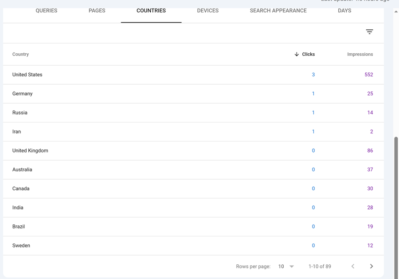The height and width of the screenshot is (279, 399).
Task: Click the Country column header
Action: tap(20, 54)
